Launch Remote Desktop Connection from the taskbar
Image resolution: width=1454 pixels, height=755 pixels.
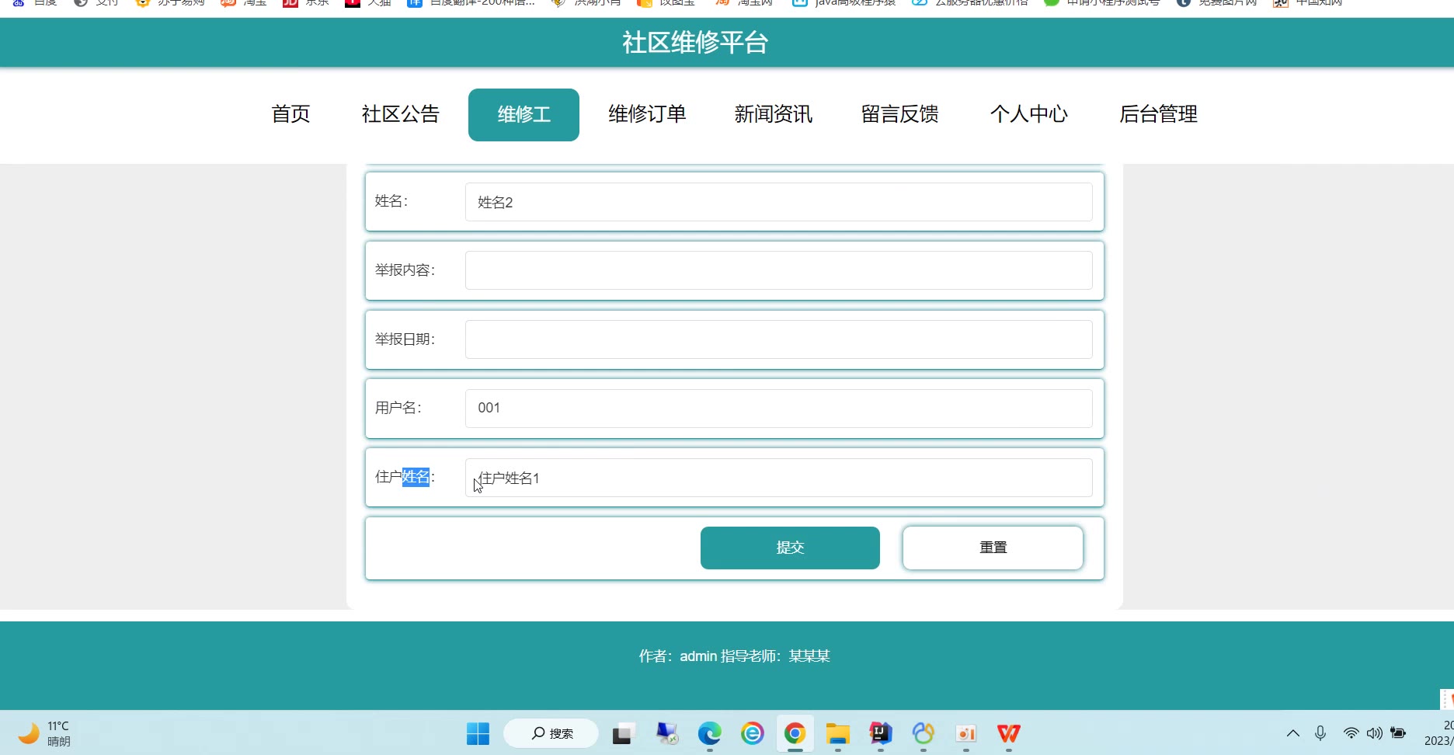[667, 733]
